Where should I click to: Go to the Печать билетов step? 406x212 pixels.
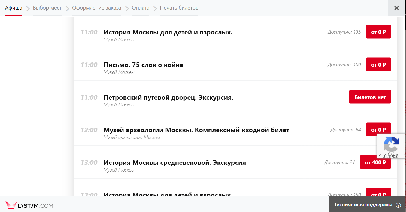(179, 8)
